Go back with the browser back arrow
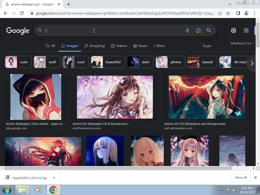 point(6,13)
